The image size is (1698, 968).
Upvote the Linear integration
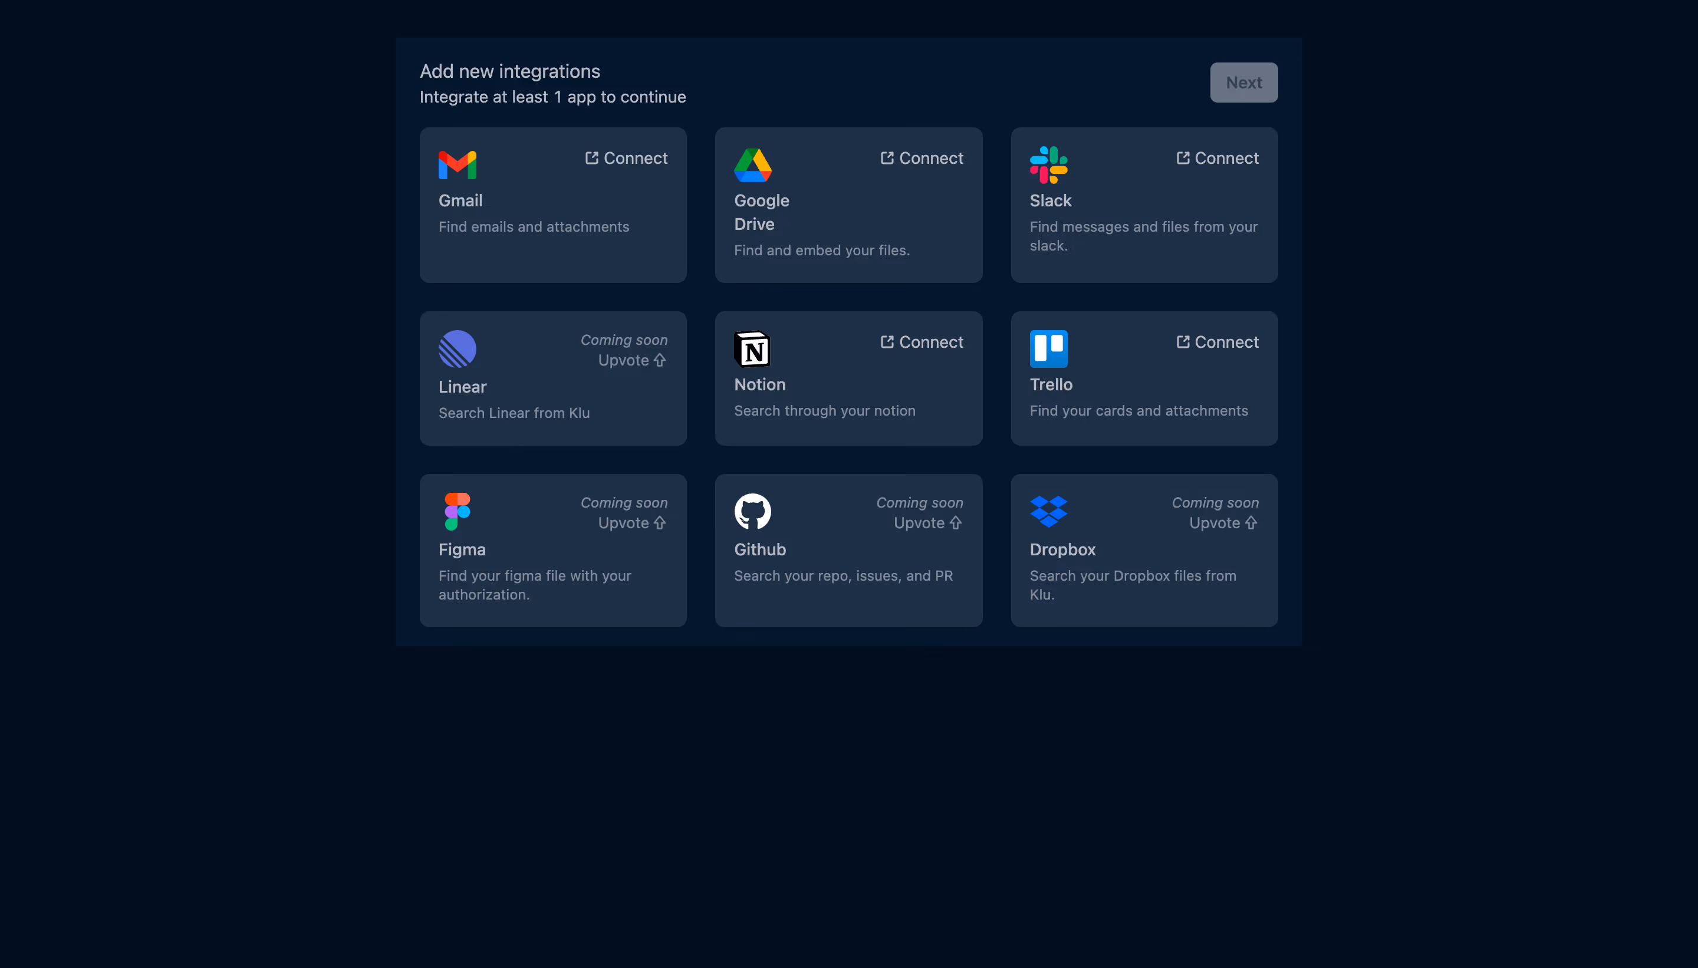coord(632,360)
